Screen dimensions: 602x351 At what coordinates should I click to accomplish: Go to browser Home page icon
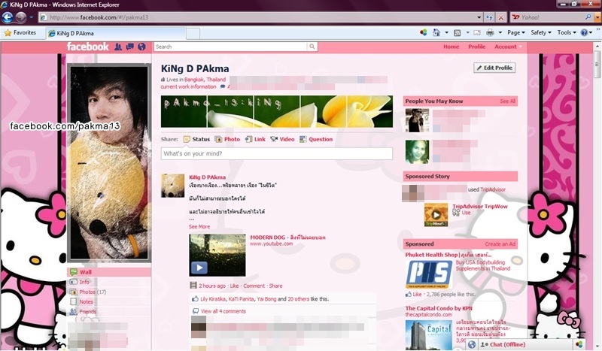pyautogui.click(x=436, y=32)
